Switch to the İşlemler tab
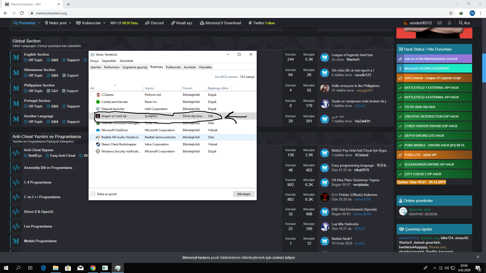The height and width of the screenshot is (273, 486). [96, 67]
